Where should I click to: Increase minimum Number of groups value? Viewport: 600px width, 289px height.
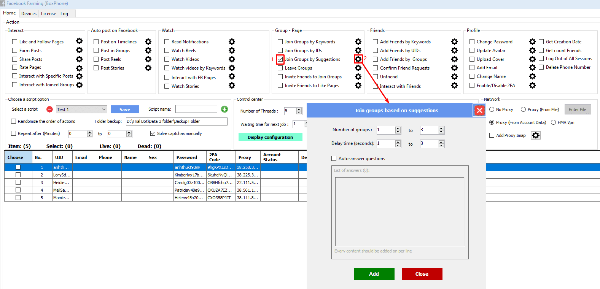398,128
